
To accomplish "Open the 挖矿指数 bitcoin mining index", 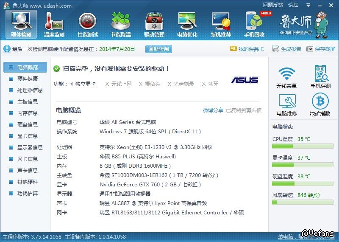I will click(x=320, y=105).
